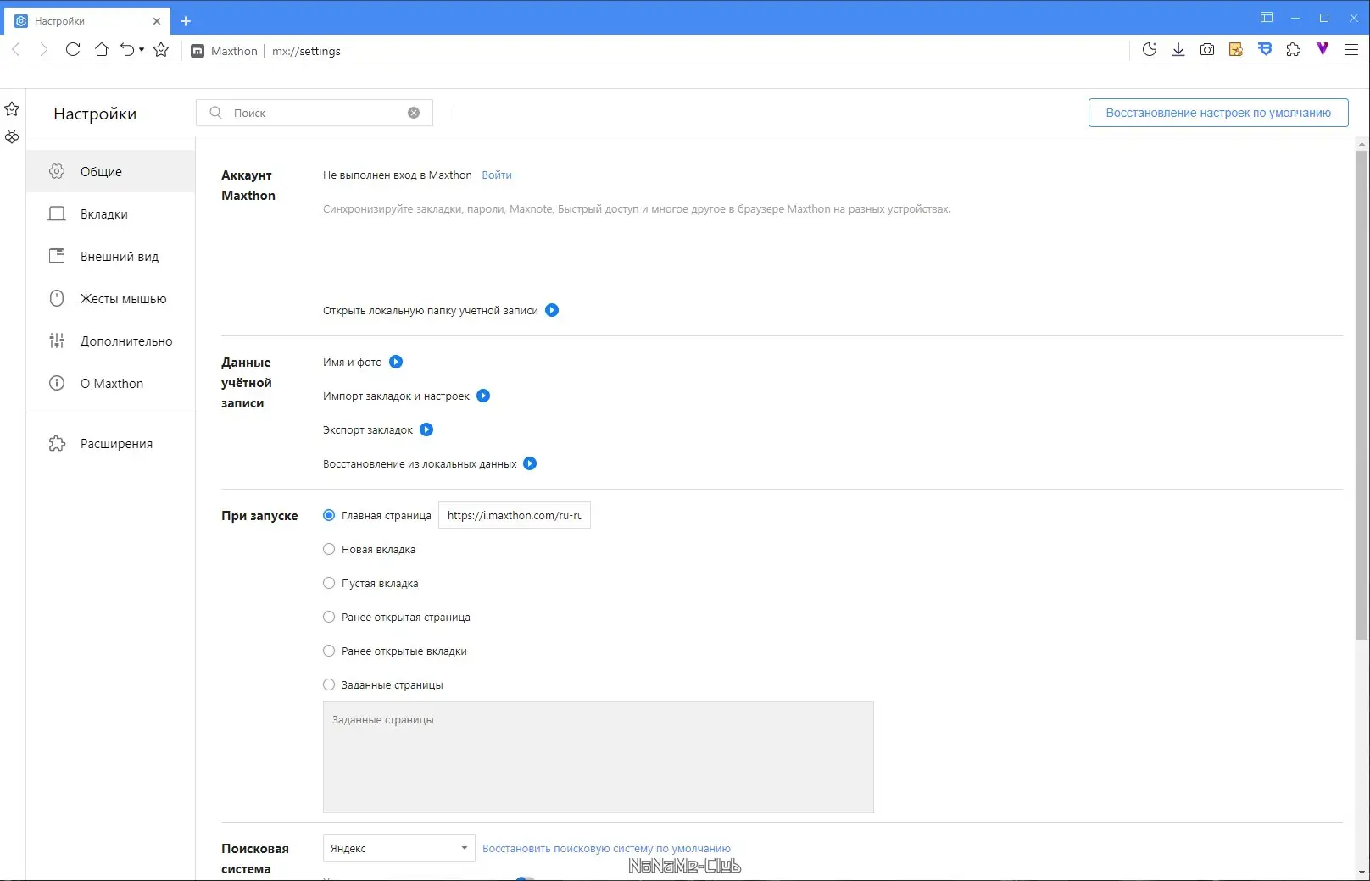Click the clover icon in the left sidebar
1370x881 pixels.
tap(12, 137)
